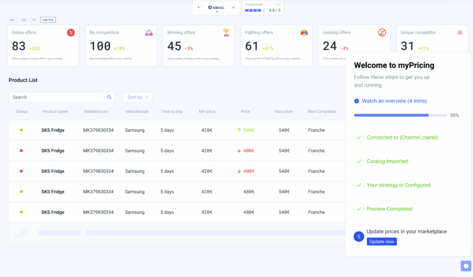473x277 pixels.
Task: Click the Best Competitor column header
Action: coord(322,112)
